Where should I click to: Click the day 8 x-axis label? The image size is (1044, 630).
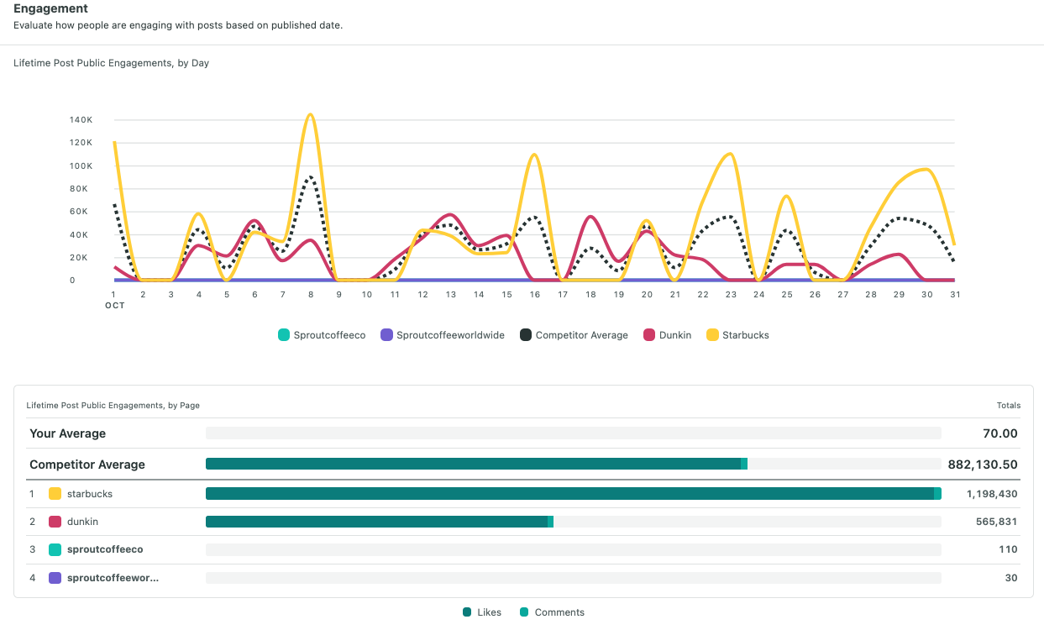point(311,295)
